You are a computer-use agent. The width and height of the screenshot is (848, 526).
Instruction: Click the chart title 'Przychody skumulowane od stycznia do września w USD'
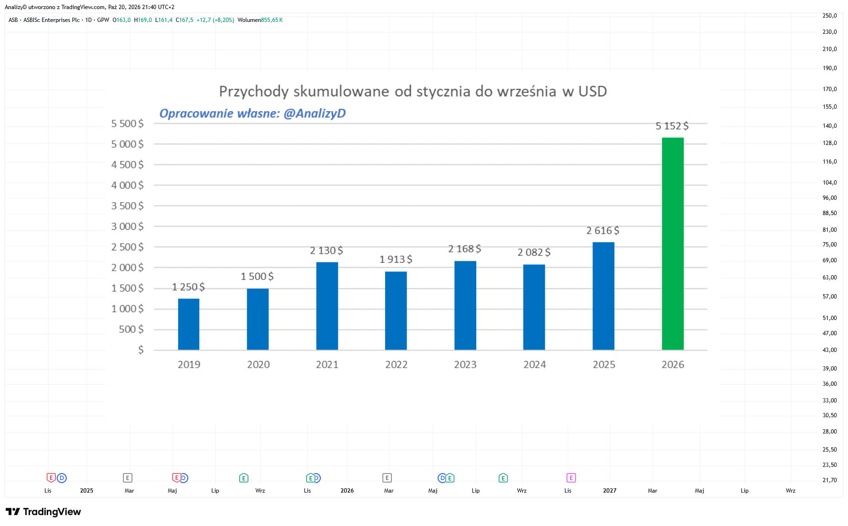[x=413, y=91]
